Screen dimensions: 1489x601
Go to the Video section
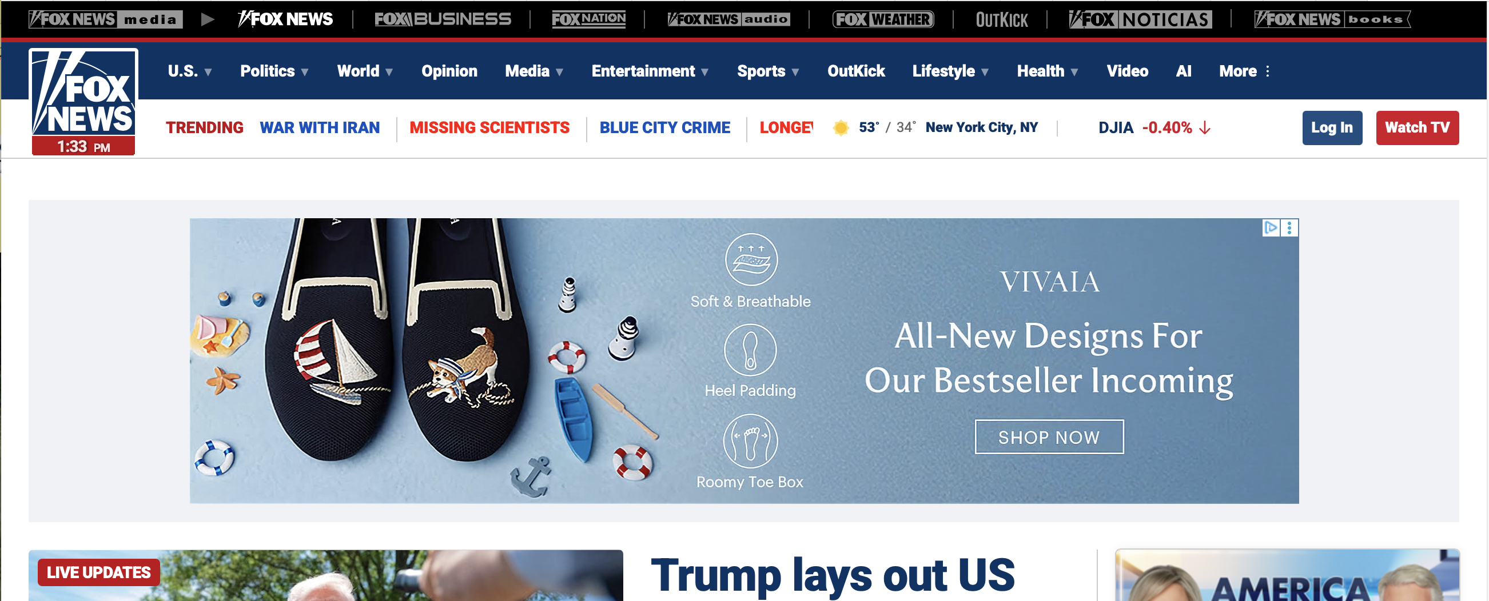pos(1127,71)
